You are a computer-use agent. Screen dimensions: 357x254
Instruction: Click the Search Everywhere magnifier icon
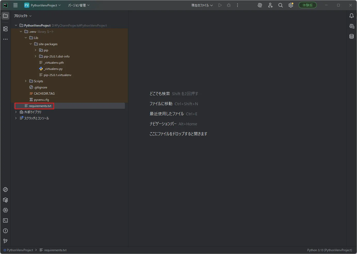(x=280, y=5)
